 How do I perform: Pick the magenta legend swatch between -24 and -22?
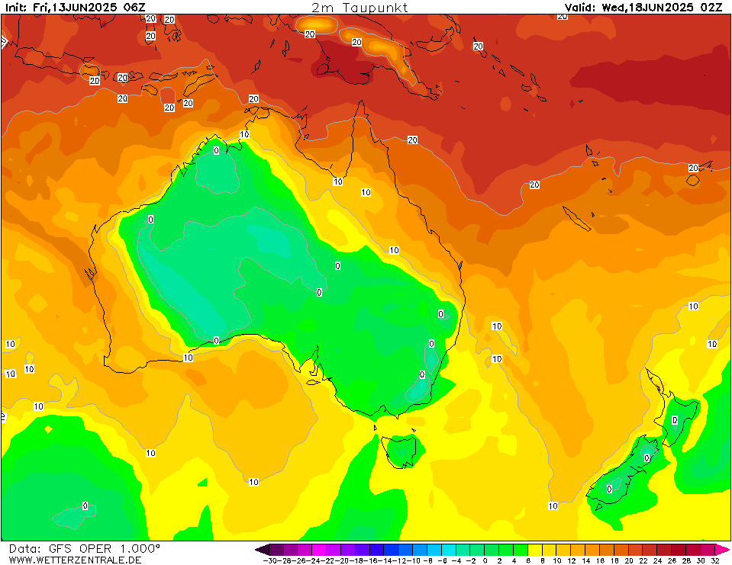319,549
